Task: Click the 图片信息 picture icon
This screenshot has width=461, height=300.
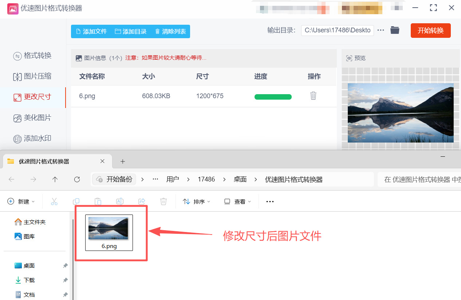Action: pyautogui.click(x=79, y=58)
